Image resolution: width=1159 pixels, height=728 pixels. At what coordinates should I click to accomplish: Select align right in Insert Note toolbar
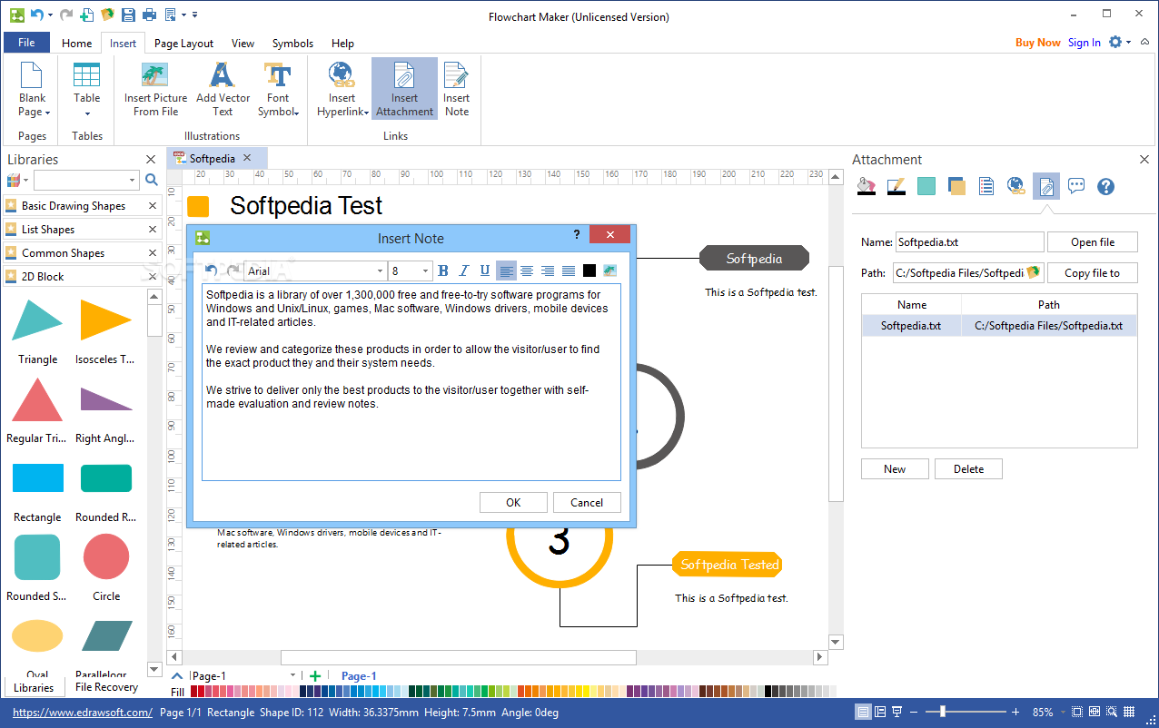click(548, 271)
